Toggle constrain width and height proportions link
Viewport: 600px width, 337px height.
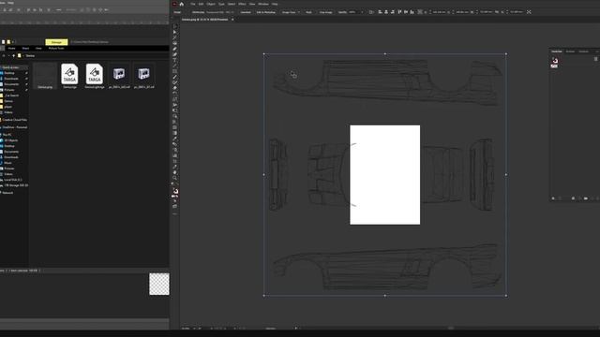(497, 12)
